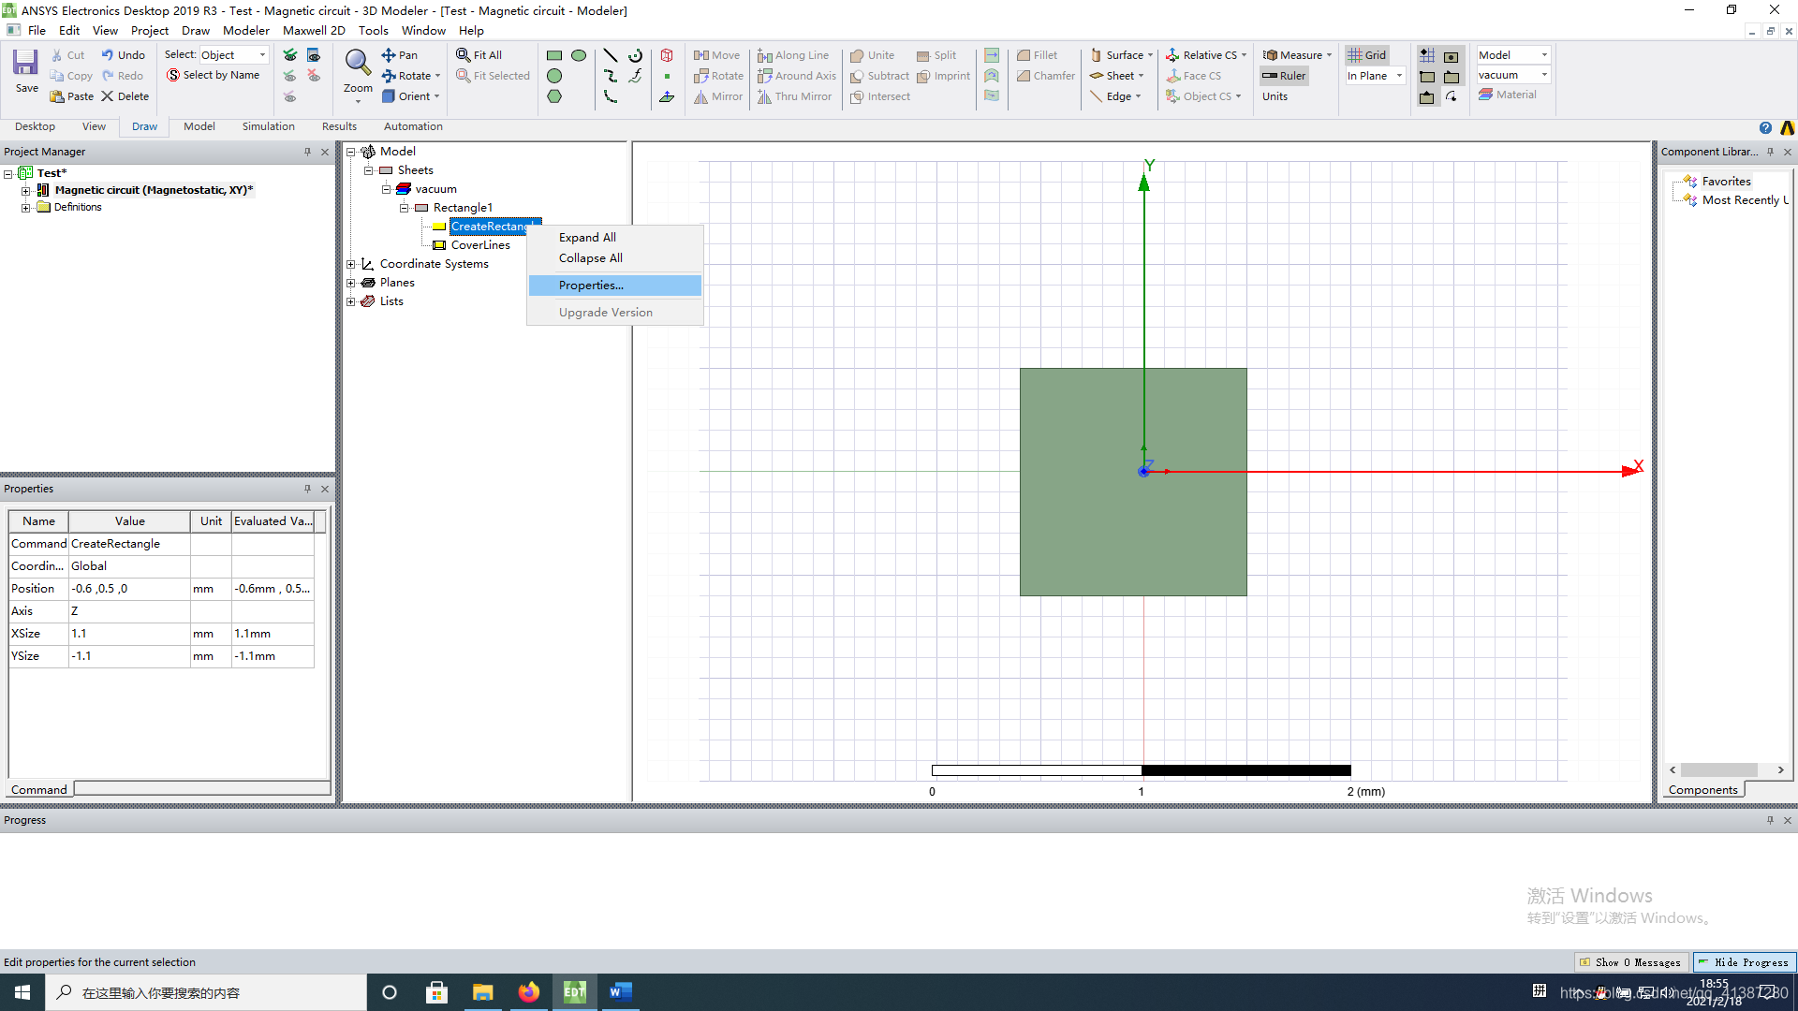
Task: Click the Position value cell
Action: click(129, 589)
